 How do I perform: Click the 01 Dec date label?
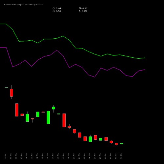(x=105, y=156)
